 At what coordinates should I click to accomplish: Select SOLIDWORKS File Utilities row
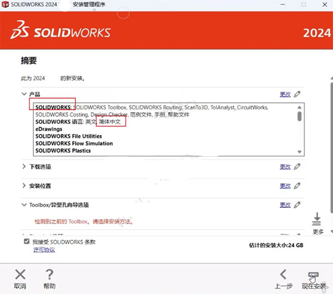click(69, 136)
